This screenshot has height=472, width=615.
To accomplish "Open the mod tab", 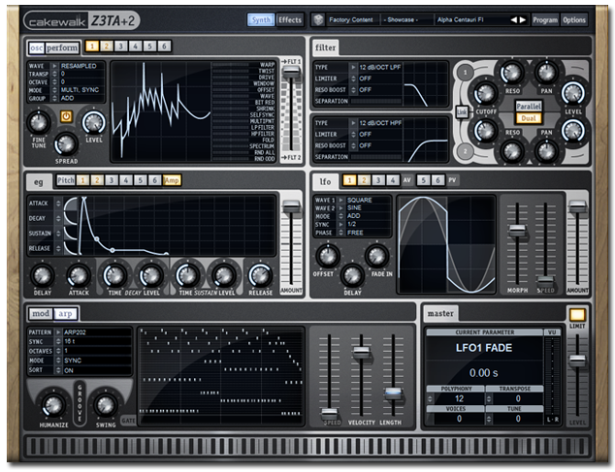I will tap(41, 314).
